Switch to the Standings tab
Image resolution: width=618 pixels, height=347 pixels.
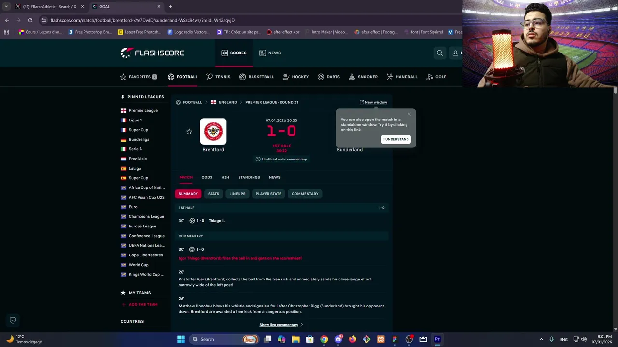point(249,177)
